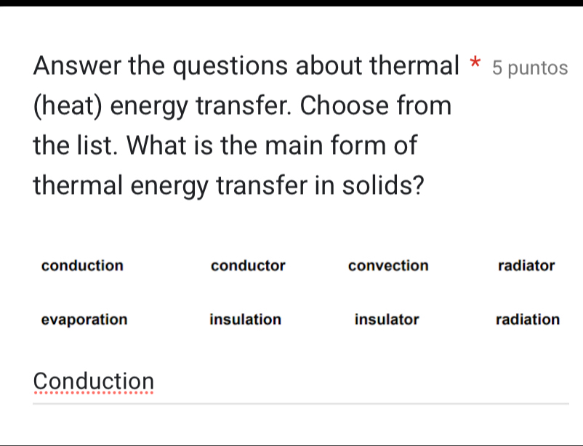583x446 pixels.
Task: Select the word "evaporation" in the list
Action: coord(84,320)
